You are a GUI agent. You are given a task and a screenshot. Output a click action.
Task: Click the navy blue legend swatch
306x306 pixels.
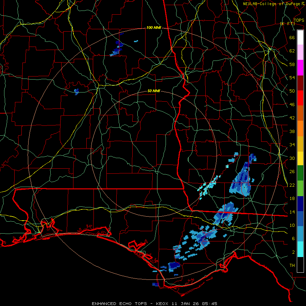tap(300, 204)
